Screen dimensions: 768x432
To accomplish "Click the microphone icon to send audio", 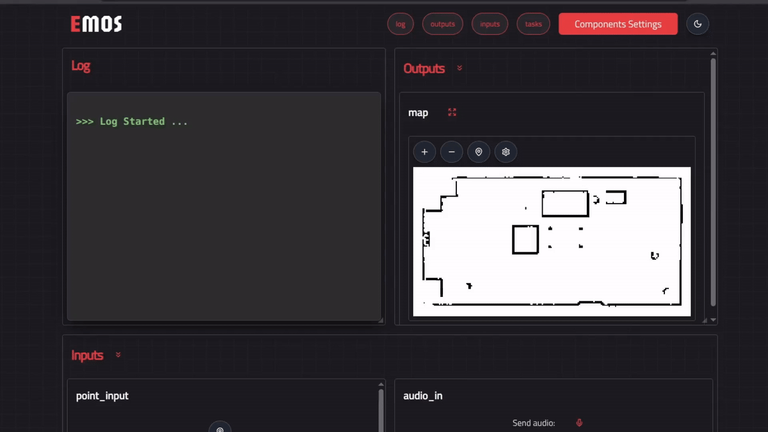I will pyautogui.click(x=579, y=422).
